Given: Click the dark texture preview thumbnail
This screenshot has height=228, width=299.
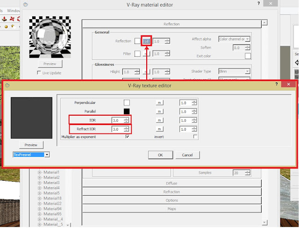Looking at the screenshot, I should (x=31, y=118).
